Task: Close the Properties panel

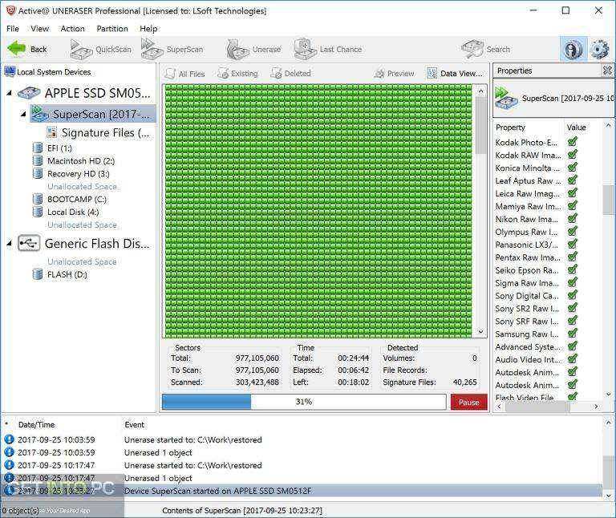Action: [x=607, y=71]
